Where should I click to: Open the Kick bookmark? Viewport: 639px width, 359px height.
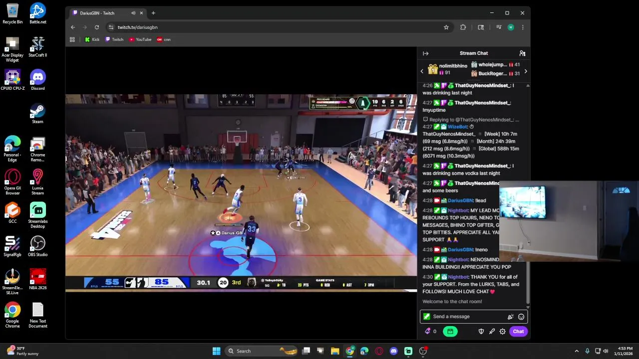click(92, 39)
